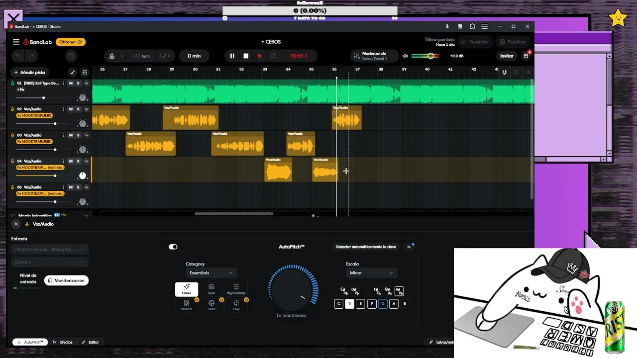Select the Classic AutoPitch effect
Viewport: 637px width, 358px height.
pyautogui.click(x=187, y=289)
